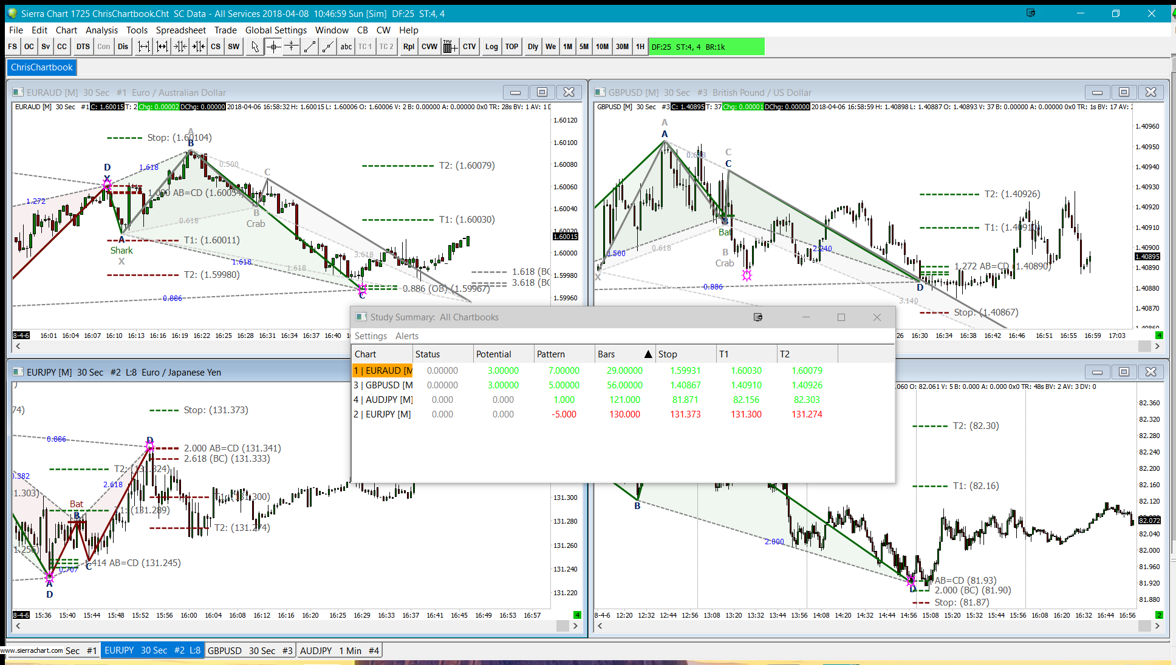Open the Analysis menu
Screen dimensions: 1176x665
(101, 30)
